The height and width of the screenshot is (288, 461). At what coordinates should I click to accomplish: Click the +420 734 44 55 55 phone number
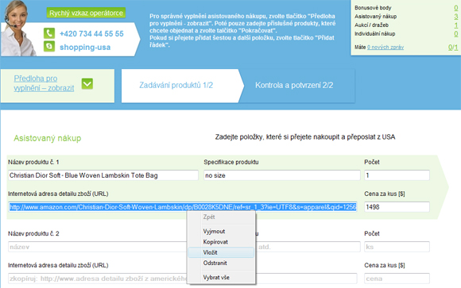(91, 34)
